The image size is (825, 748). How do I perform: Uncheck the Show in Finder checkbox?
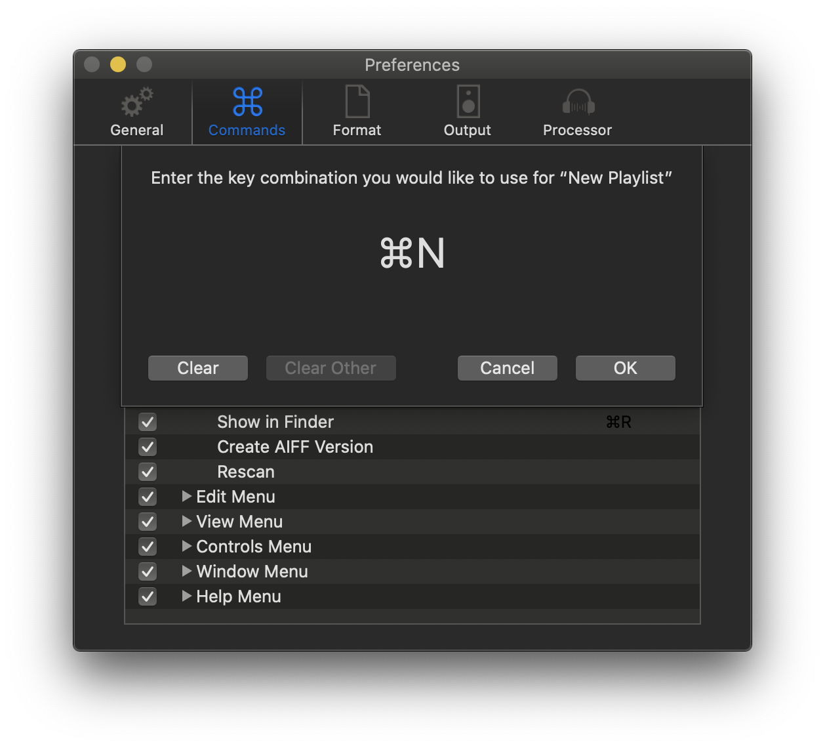[x=148, y=422]
